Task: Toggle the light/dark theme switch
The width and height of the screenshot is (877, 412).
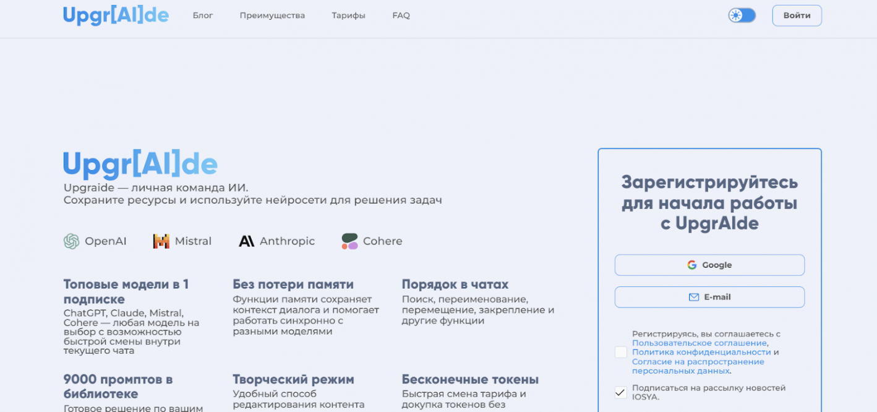Action: [x=742, y=15]
